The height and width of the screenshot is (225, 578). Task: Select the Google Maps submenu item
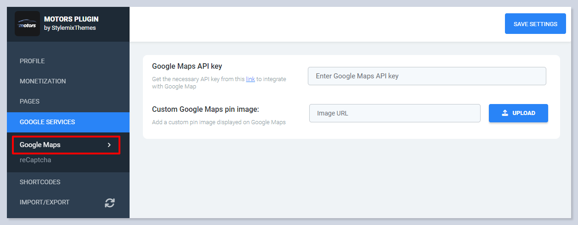[x=40, y=145]
